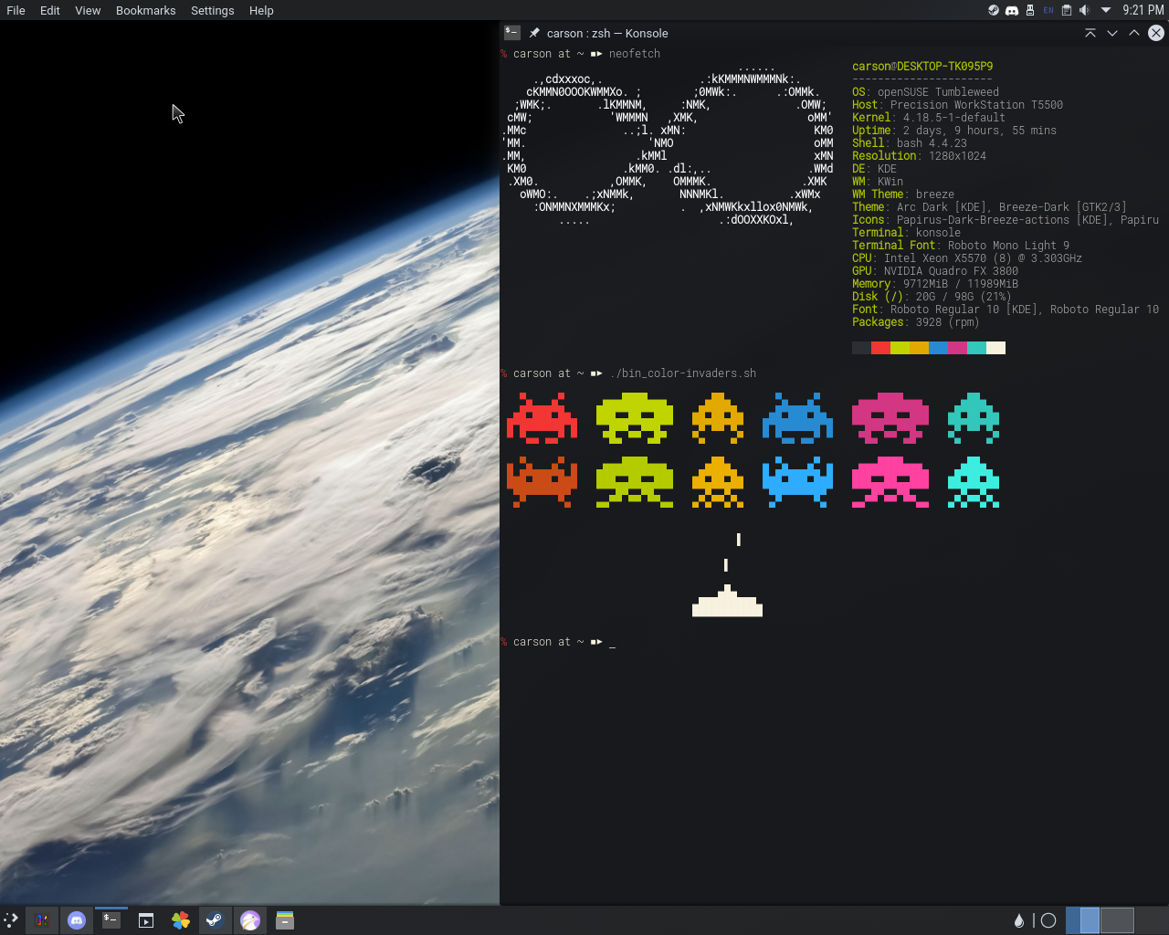The image size is (1169, 935).
Task: Click the blue neofetch color block
Action: click(x=938, y=348)
